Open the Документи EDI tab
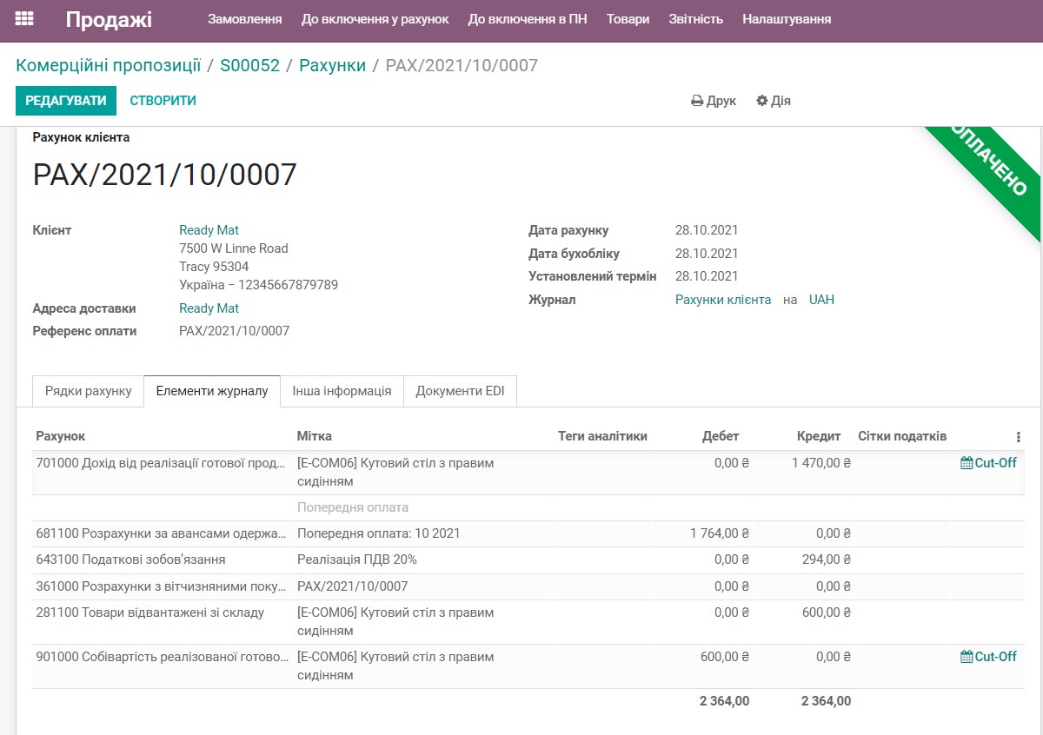 coord(459,391)
